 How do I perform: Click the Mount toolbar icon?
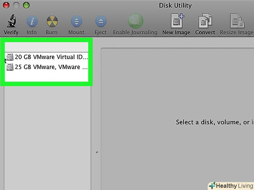pyautogui.click(x=76, y=21)
